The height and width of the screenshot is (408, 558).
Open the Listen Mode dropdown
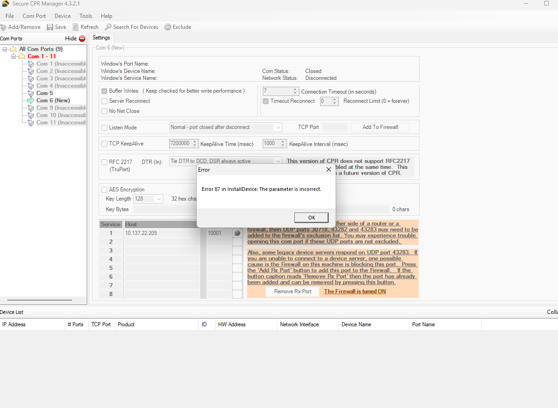(277, 127)
